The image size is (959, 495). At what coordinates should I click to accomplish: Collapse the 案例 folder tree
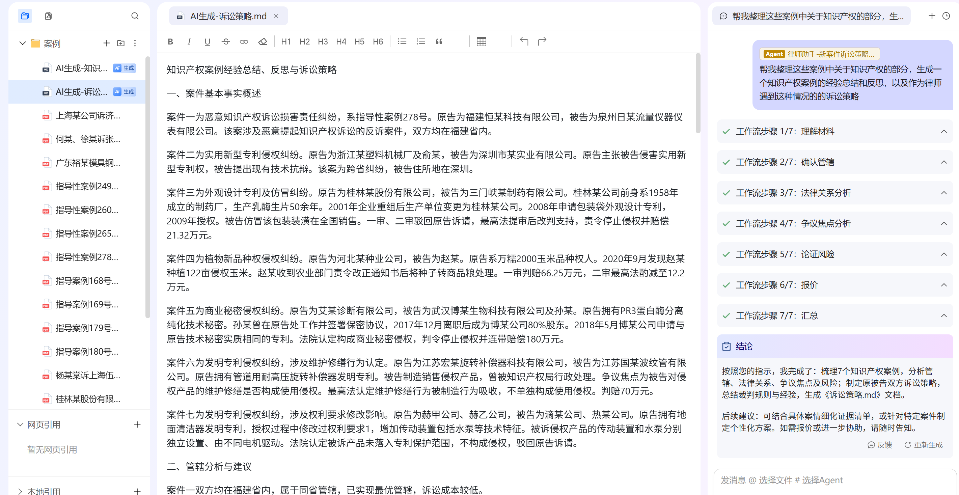click(x=22, y=43)
